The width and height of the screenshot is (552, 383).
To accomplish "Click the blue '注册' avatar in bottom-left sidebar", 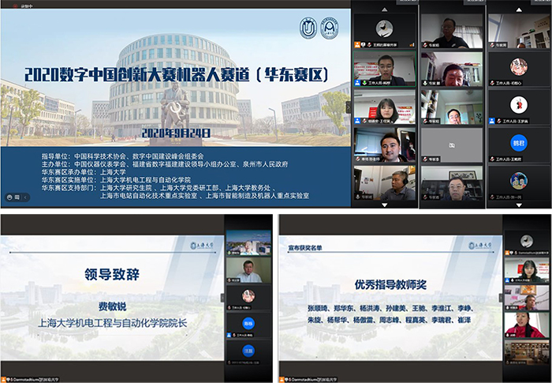I will [x=248, y=349].
